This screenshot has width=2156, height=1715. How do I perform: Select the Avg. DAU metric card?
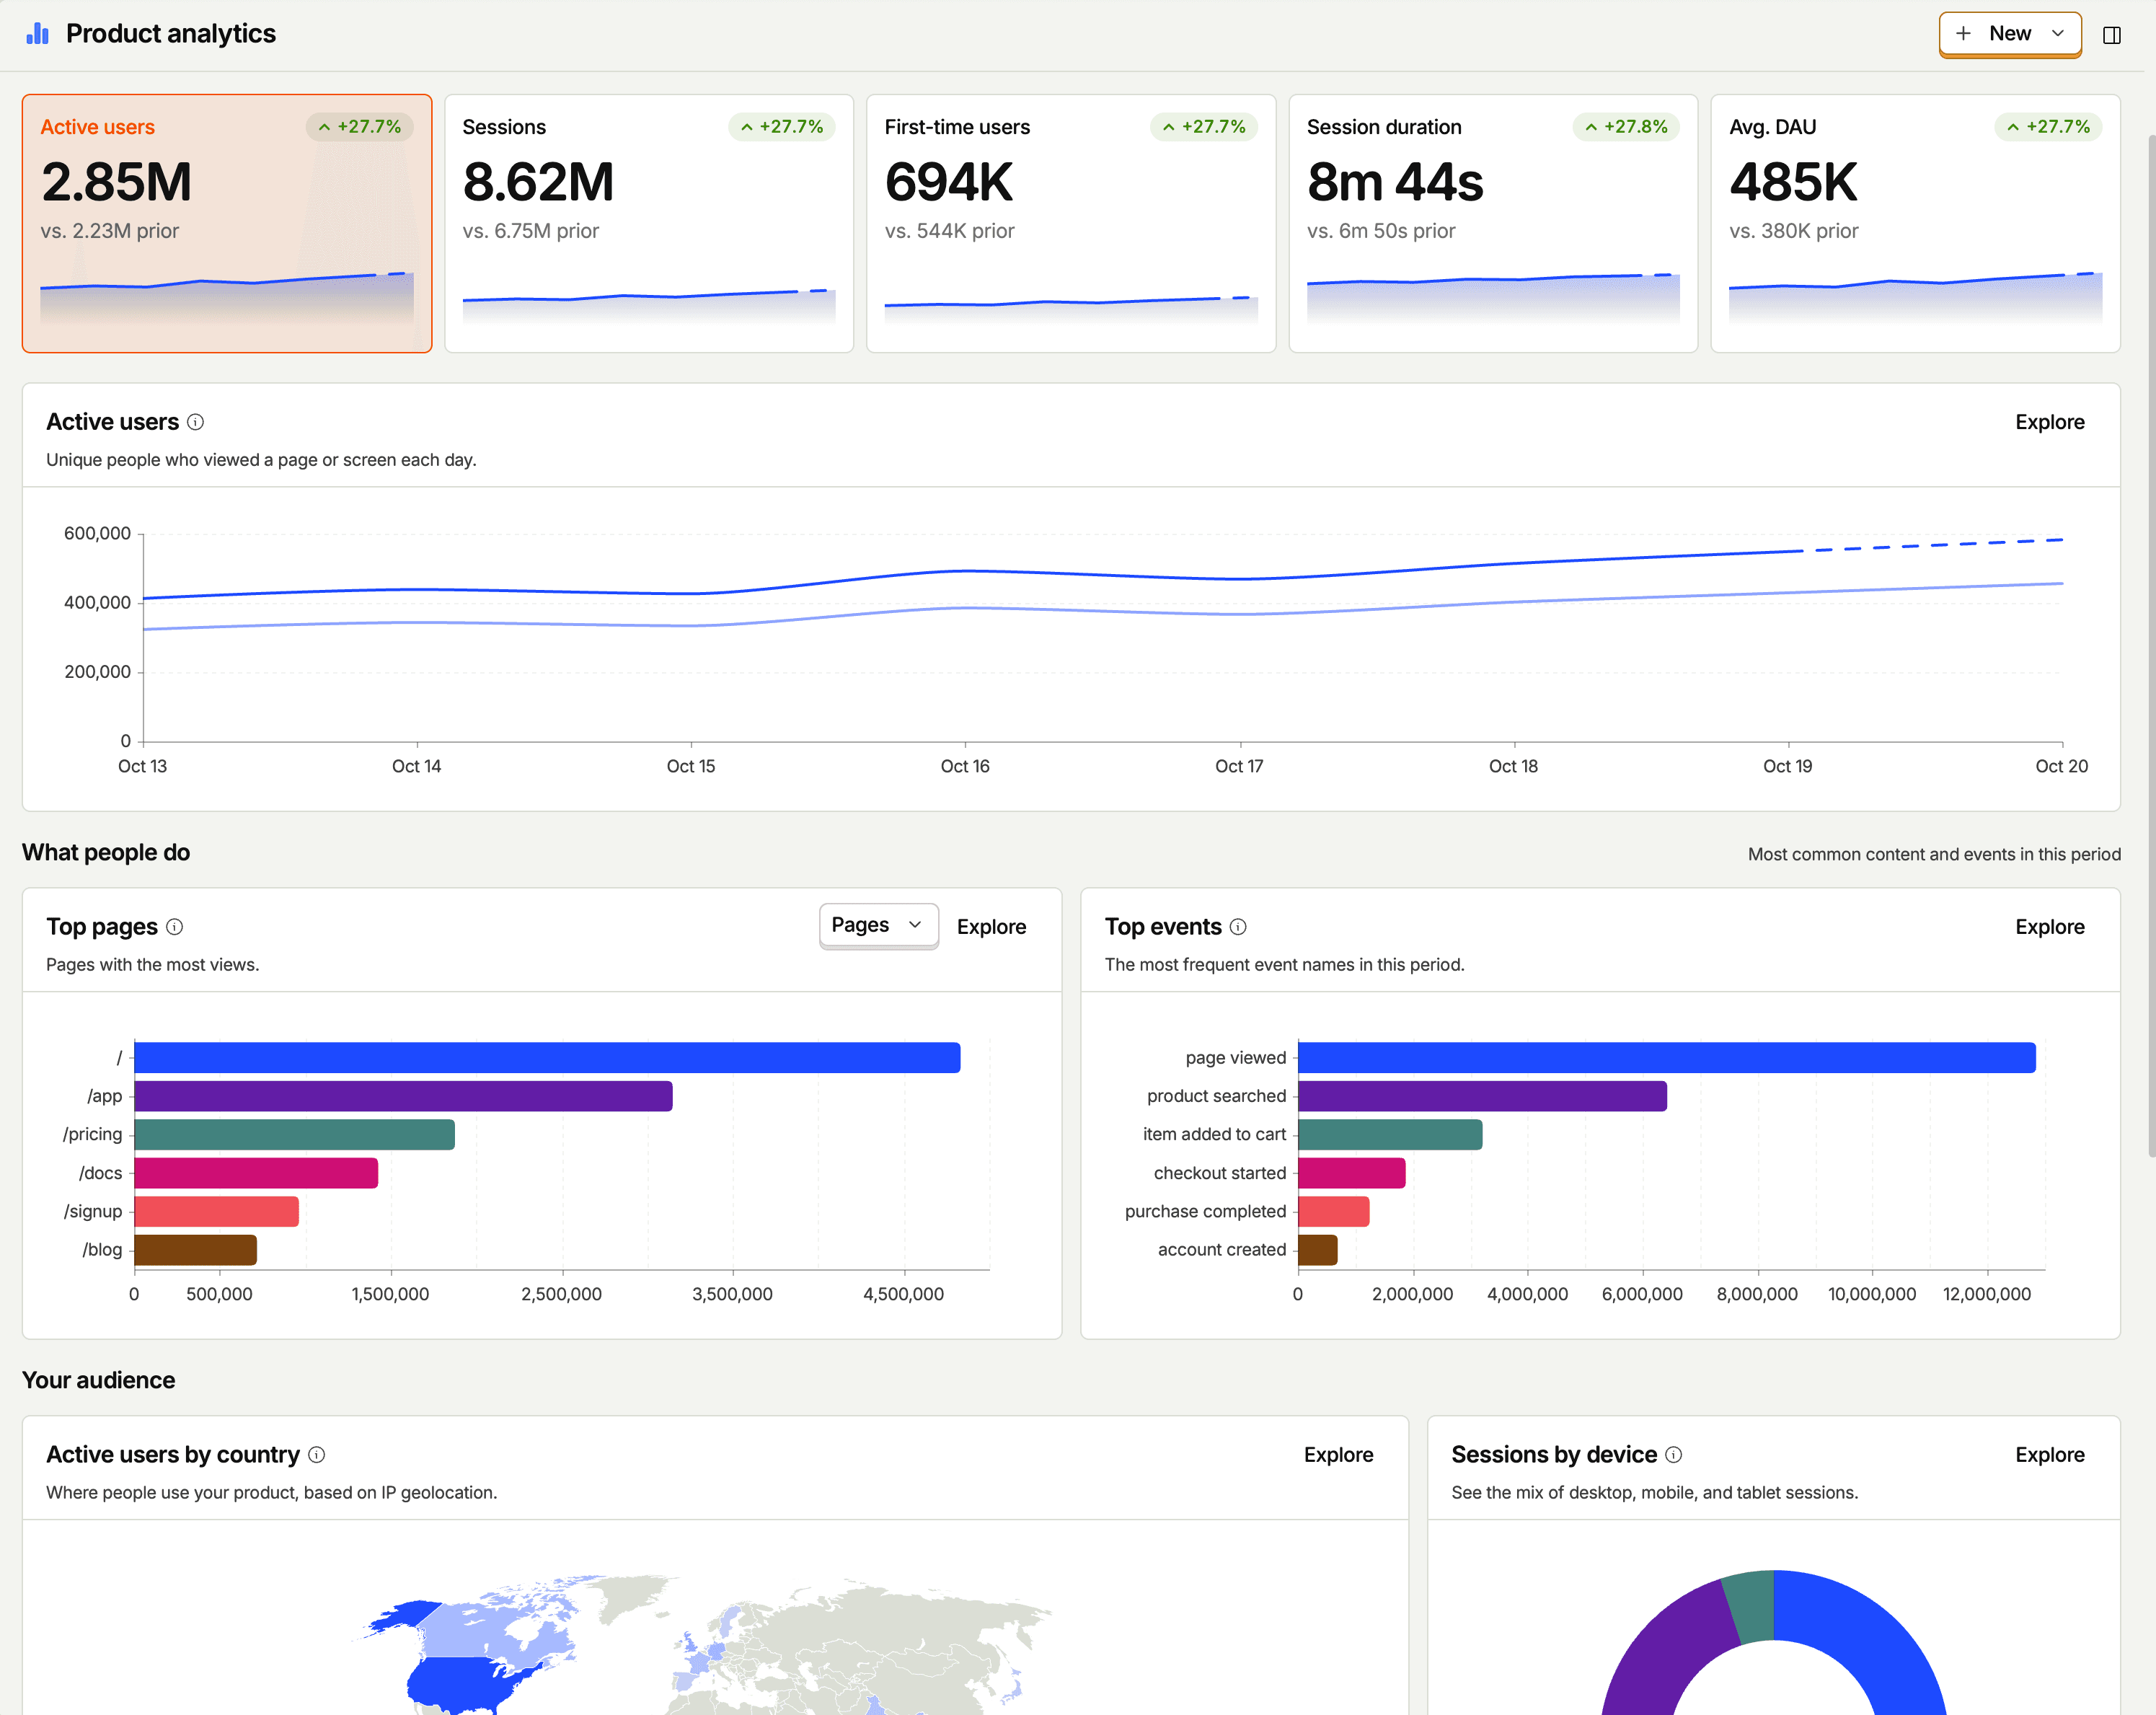1915,223
